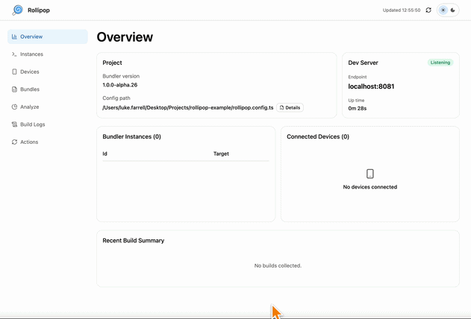471x319 pixels.
Task: Click the refresh icon beside Updated time
Action: [x=428, y=10]
